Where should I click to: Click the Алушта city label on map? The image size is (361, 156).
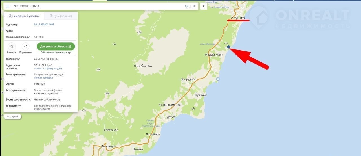click(x=237, y=18)
